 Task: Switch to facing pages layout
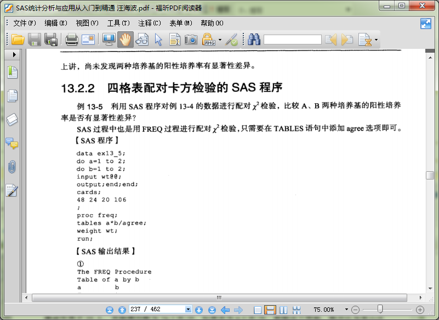coord(283,310)
